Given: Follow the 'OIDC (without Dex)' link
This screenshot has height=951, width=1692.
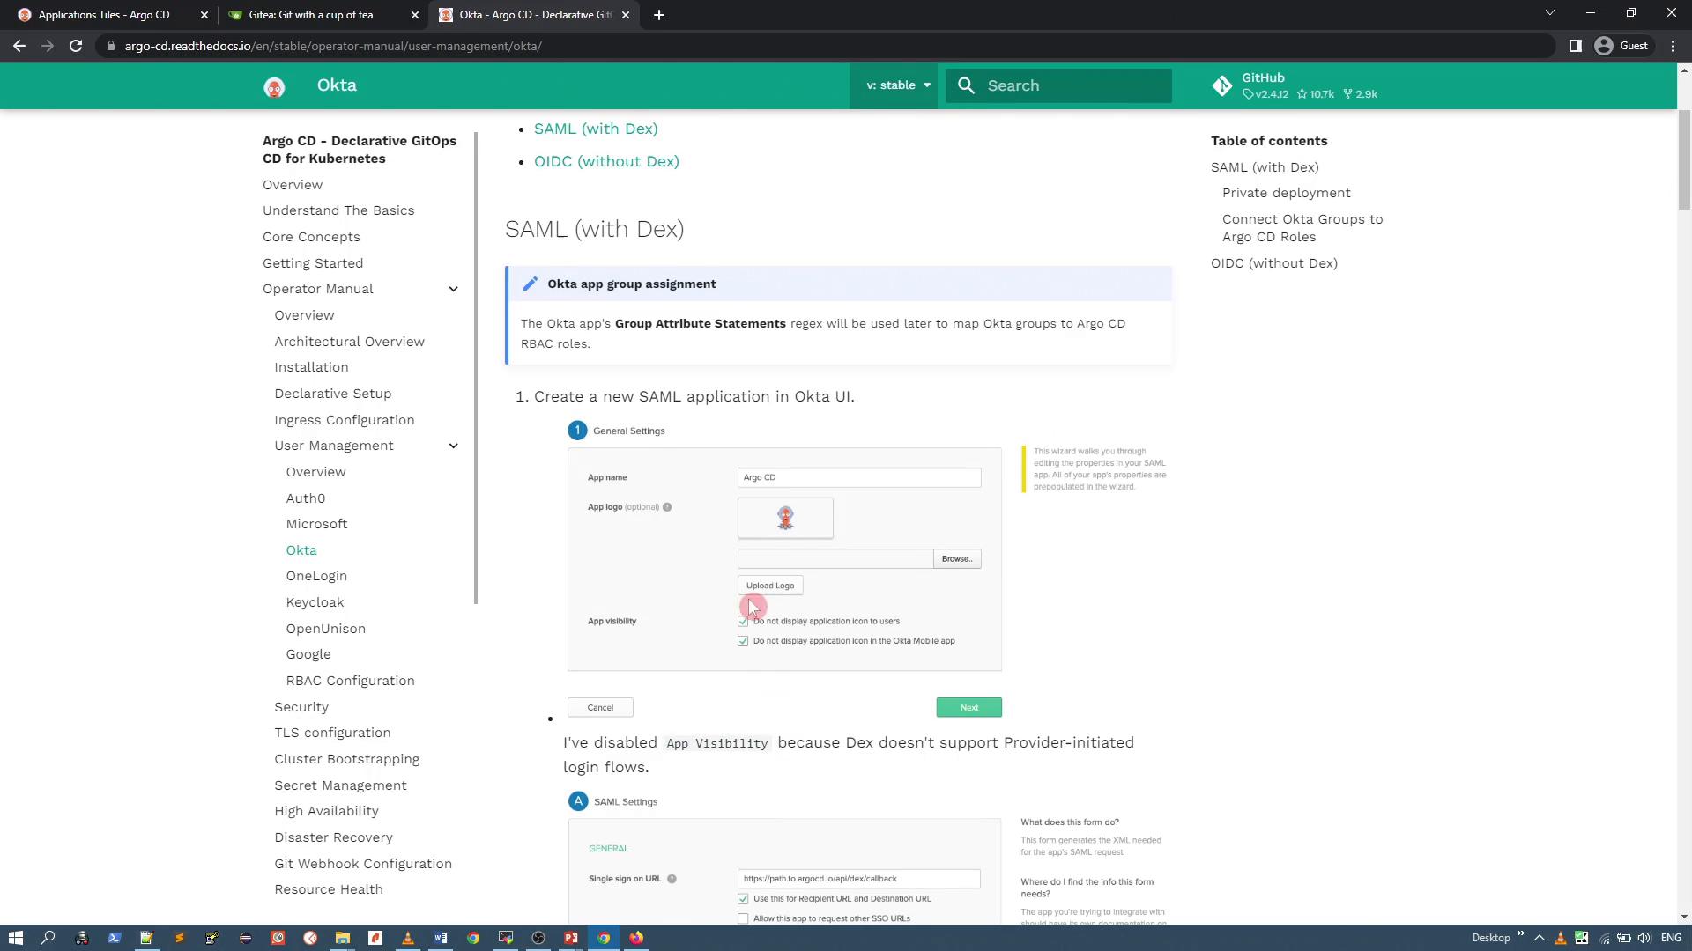Looking at the screenshot, I should (606, 161).
